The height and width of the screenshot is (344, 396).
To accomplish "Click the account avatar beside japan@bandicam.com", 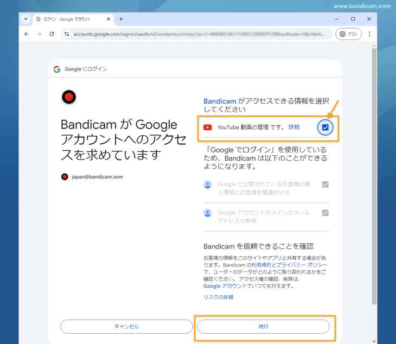I will pyautogui.click(x=65, y=177).
